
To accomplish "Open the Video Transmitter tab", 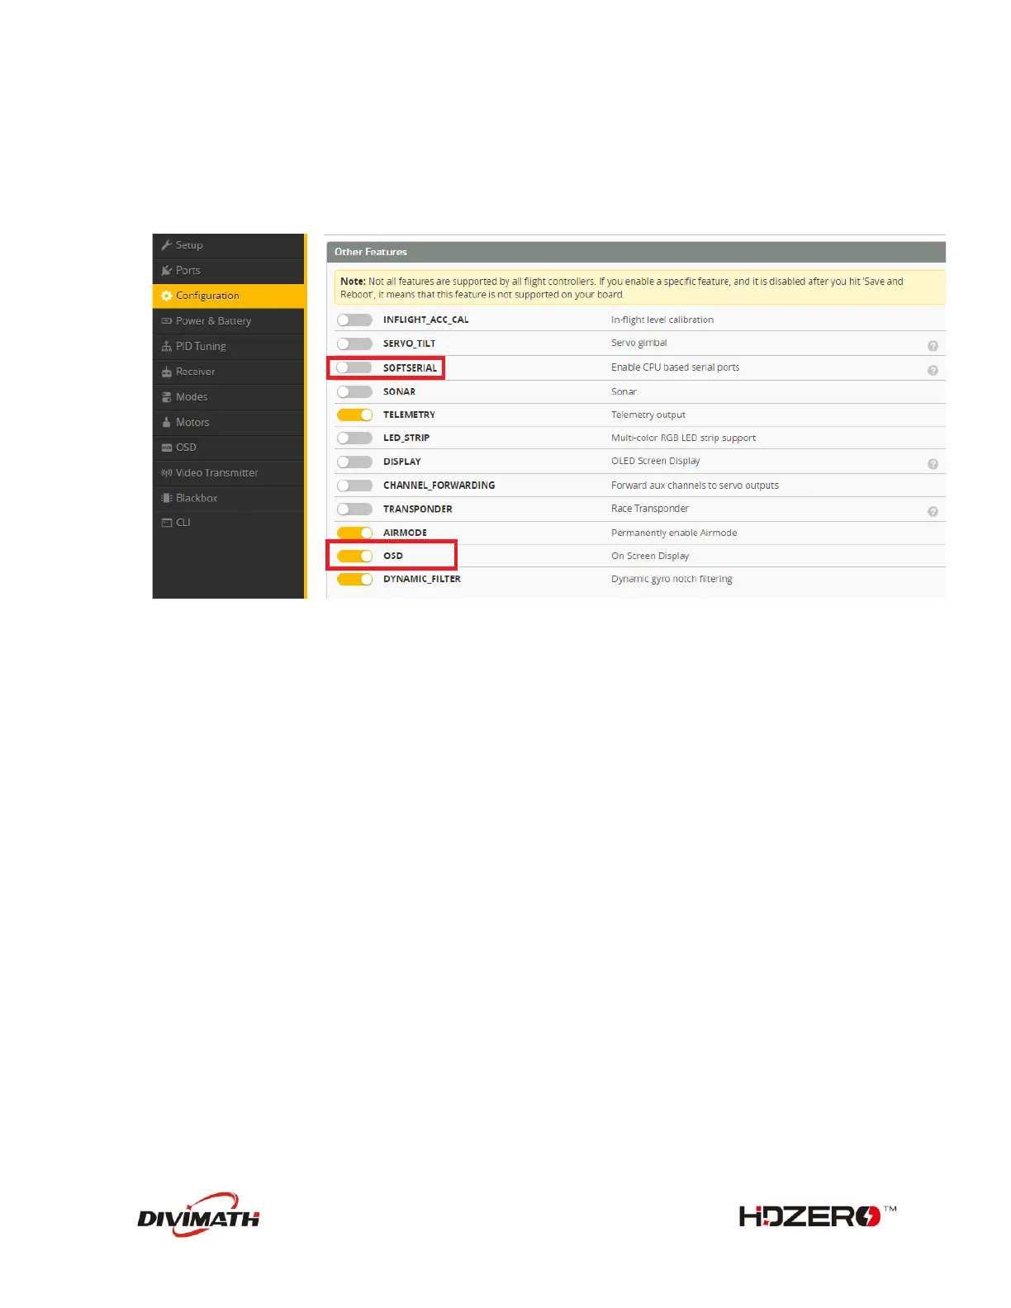I will (x=229, y=473).
